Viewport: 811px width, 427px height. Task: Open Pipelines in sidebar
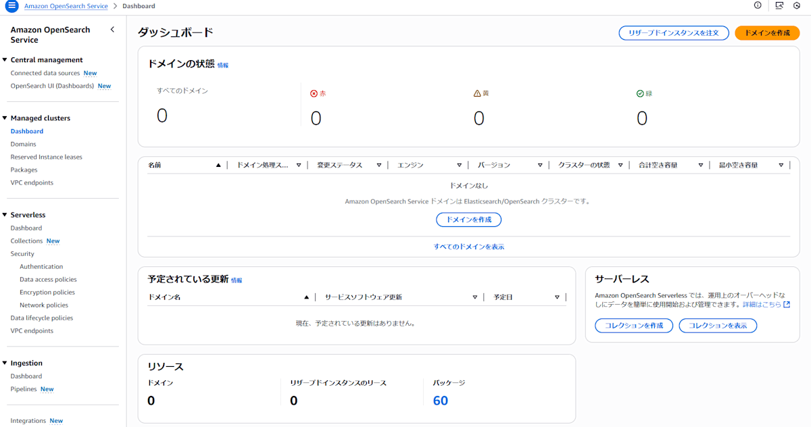point(24,388)
